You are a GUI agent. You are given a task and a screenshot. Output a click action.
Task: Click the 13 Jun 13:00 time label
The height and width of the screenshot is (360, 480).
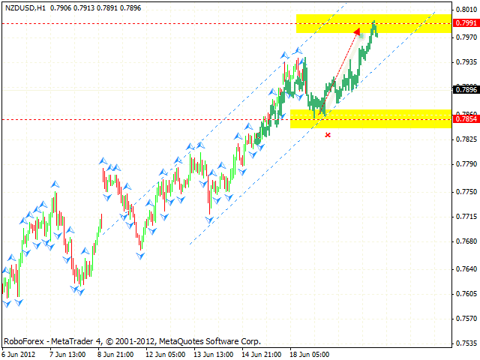point(213,354)
